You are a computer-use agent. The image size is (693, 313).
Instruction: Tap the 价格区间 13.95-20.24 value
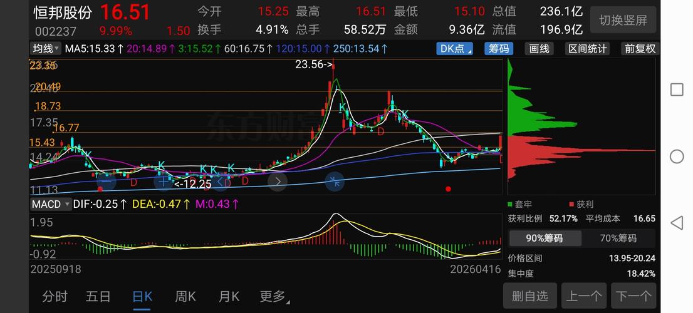[x=632, y=259]
